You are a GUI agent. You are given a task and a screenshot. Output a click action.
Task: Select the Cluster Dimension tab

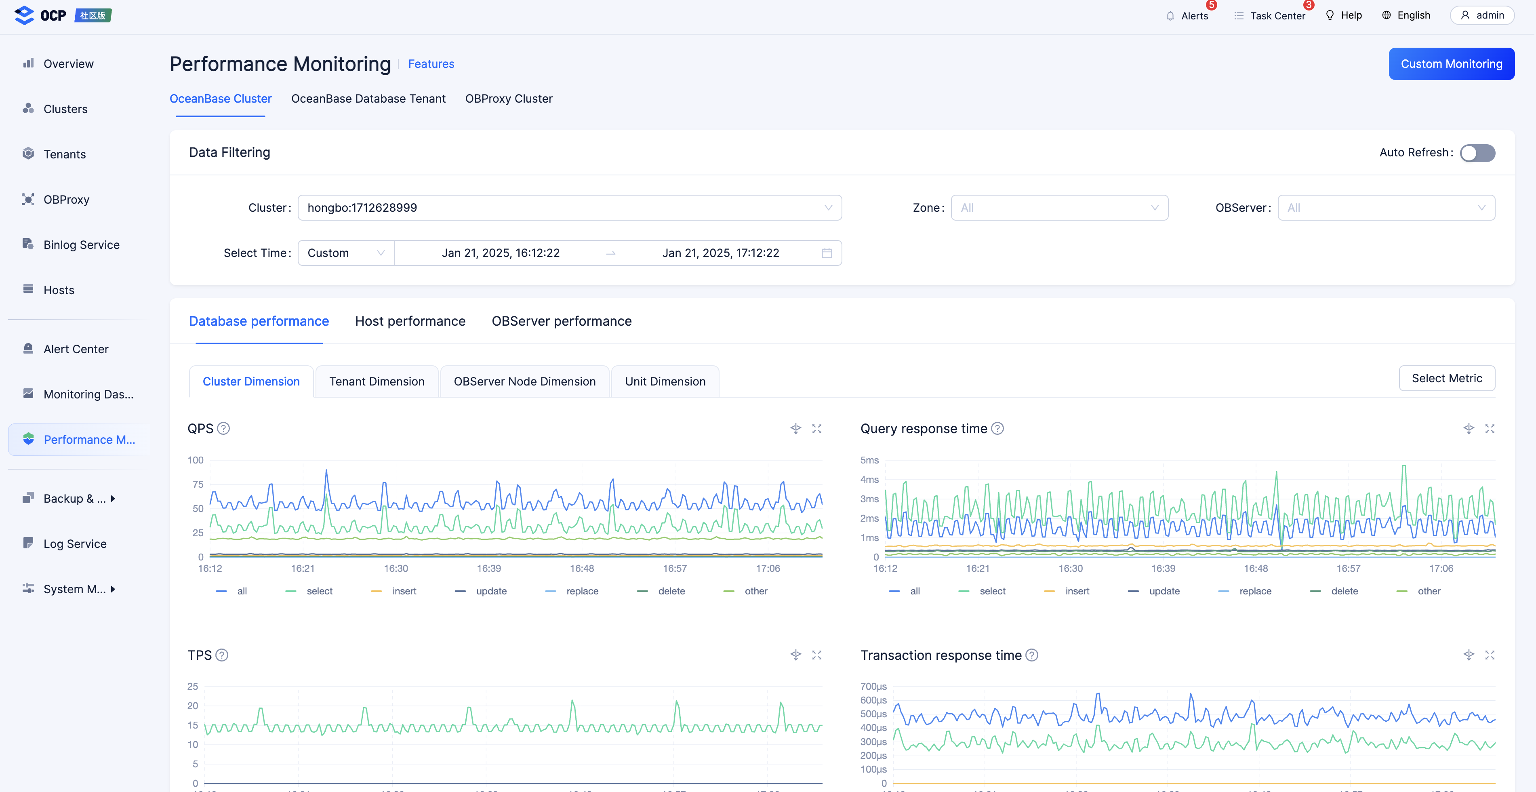(x=251, y=382)
